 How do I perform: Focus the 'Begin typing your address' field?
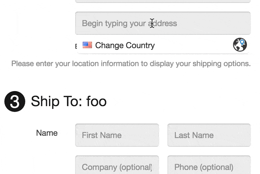point(163,23)
